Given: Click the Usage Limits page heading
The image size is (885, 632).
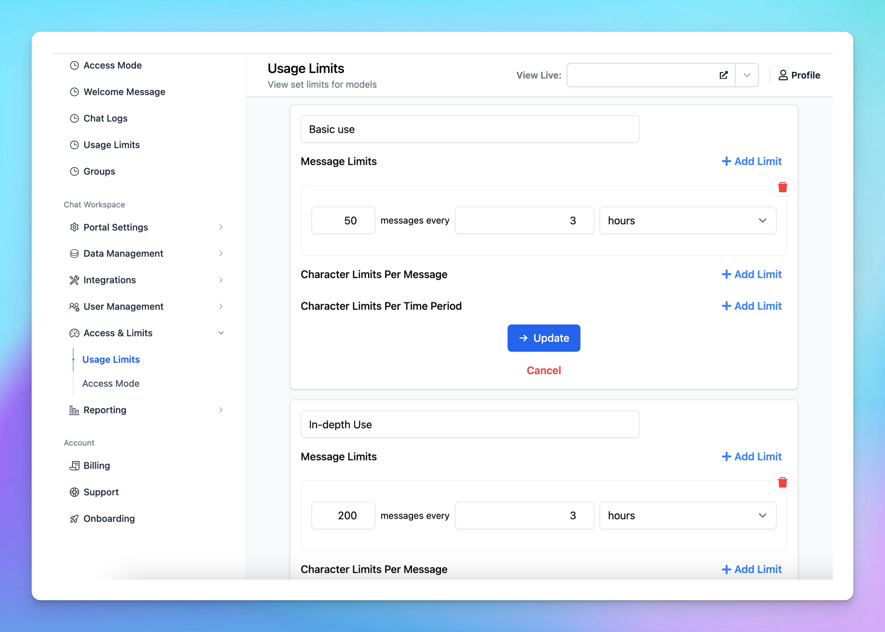Looking at the screenshot, I should (x=306, y=68).
